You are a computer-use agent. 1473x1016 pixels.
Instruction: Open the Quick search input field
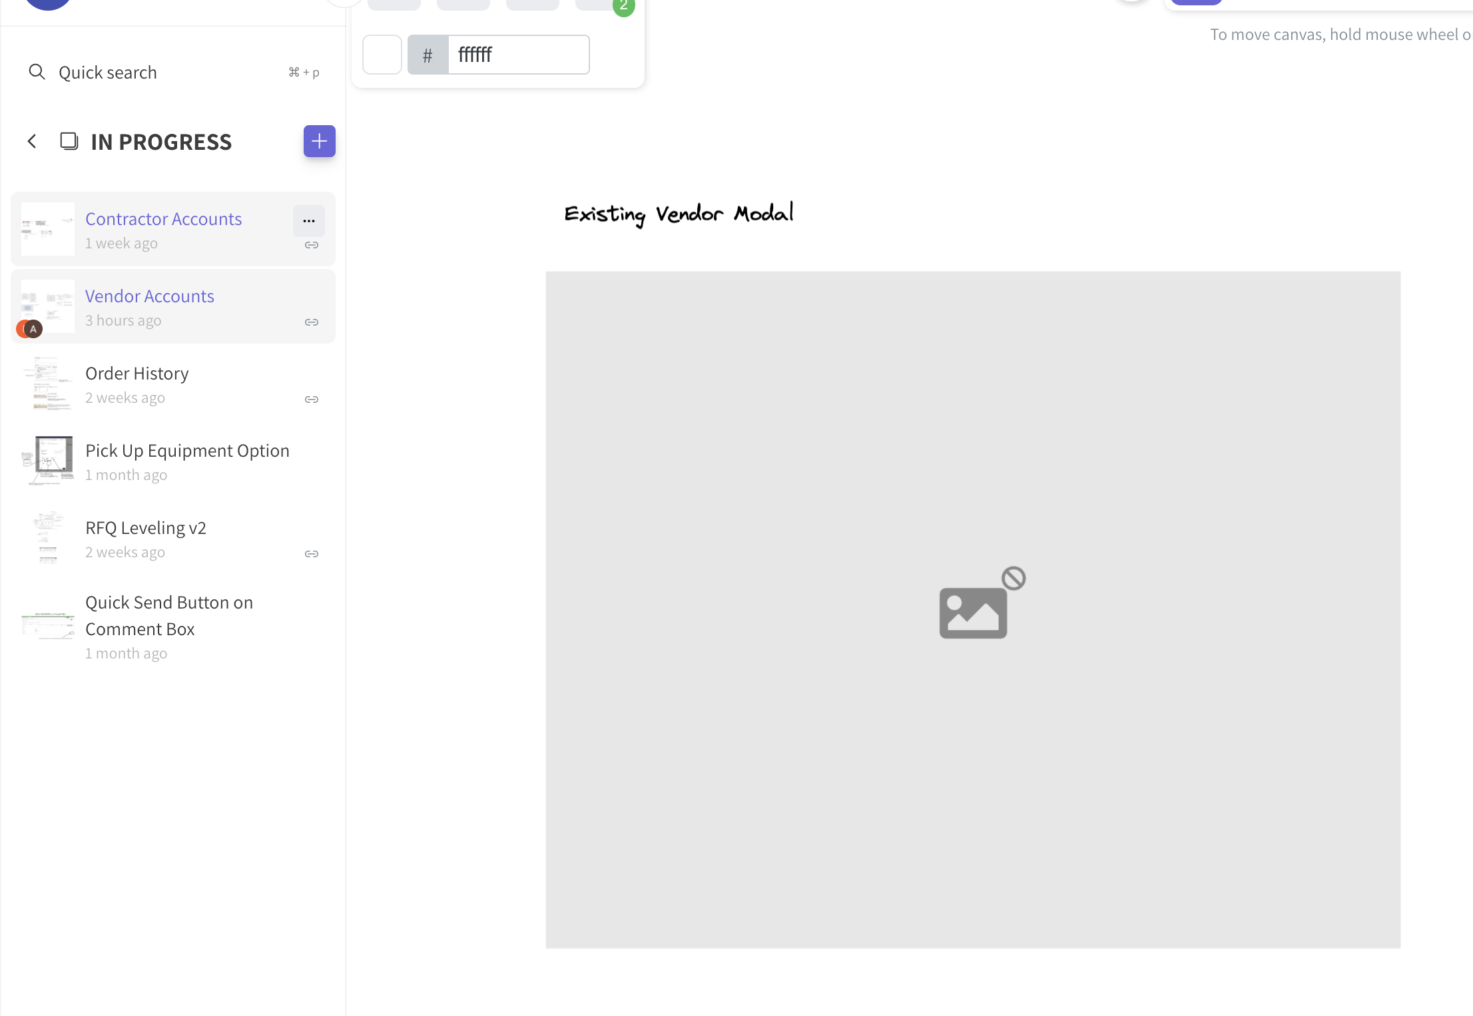[108, 72]
